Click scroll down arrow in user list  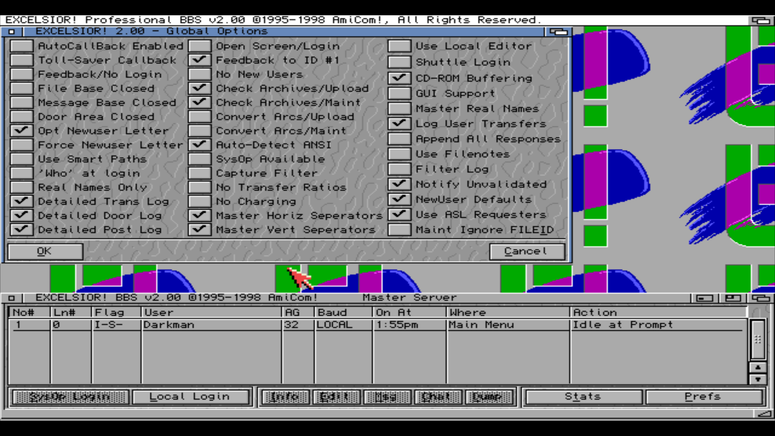point(758,379)
